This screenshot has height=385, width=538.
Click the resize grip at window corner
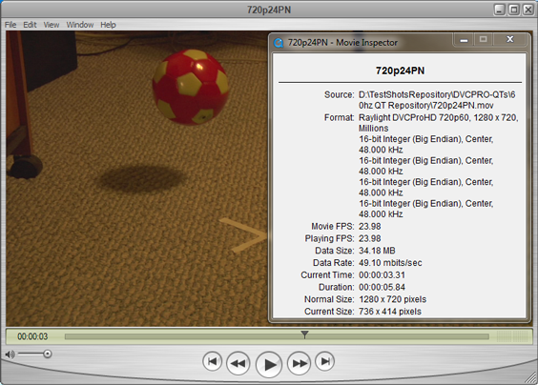click(530, 377)
